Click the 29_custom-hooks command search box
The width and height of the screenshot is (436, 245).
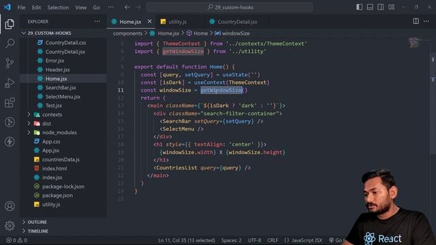click(x=230, y=7)
